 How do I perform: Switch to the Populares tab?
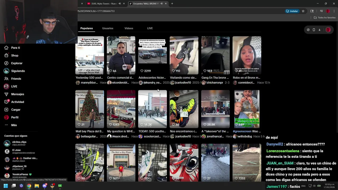click(87, 28)
